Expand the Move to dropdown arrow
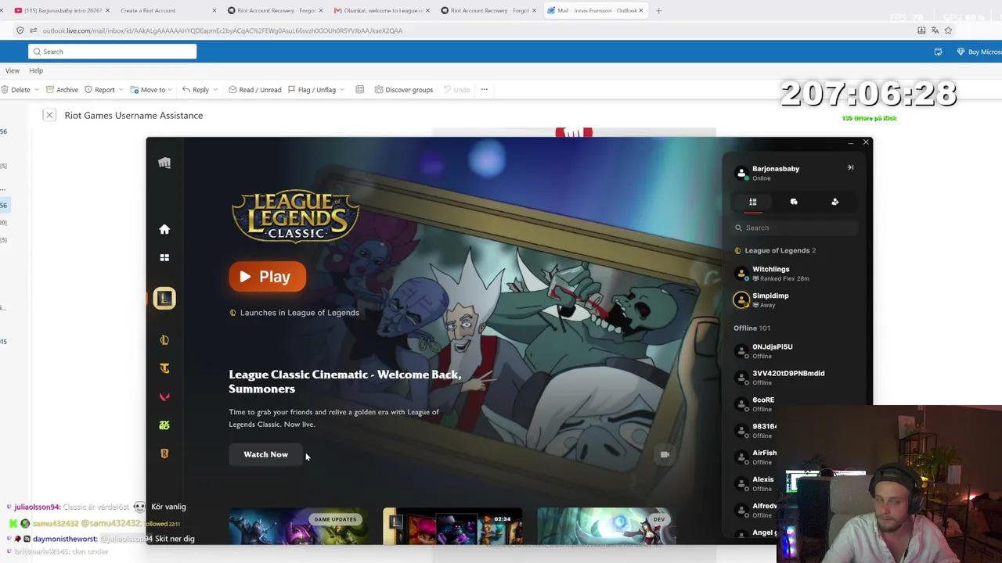This screenshot has height=563, width=1002. coord(171,90)
